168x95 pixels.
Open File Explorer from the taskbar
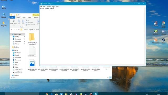[66, 94]
